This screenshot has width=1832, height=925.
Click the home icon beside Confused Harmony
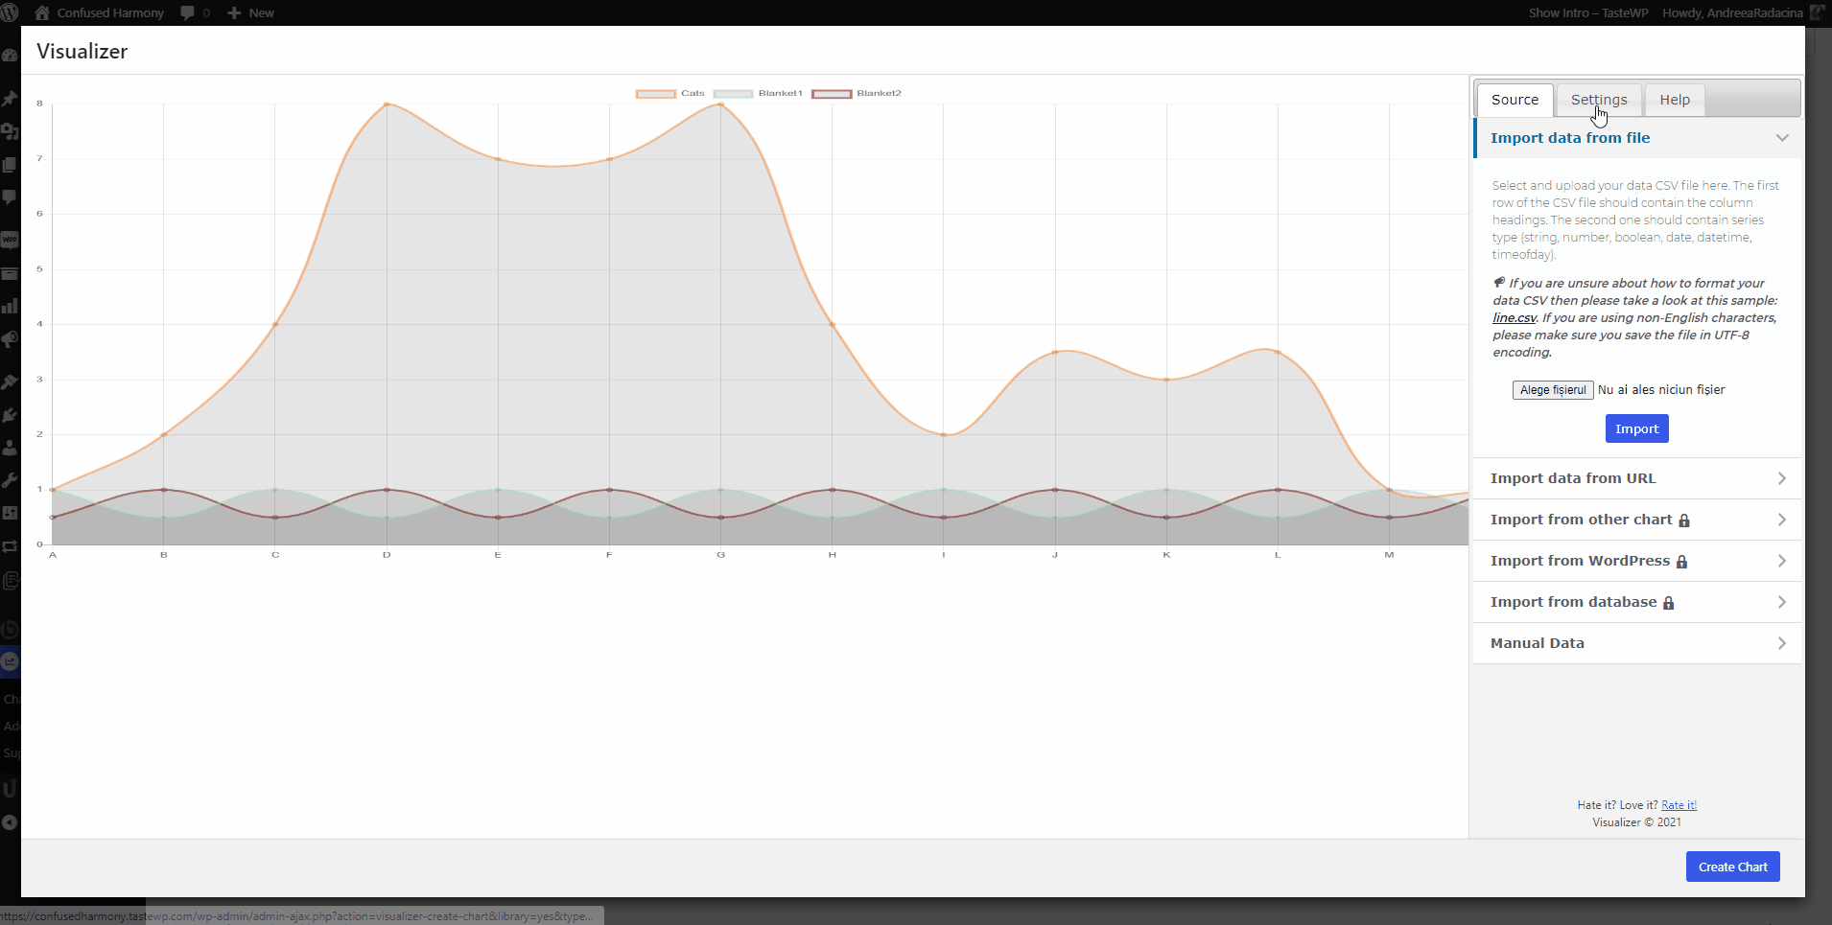[x=42, y=12]
